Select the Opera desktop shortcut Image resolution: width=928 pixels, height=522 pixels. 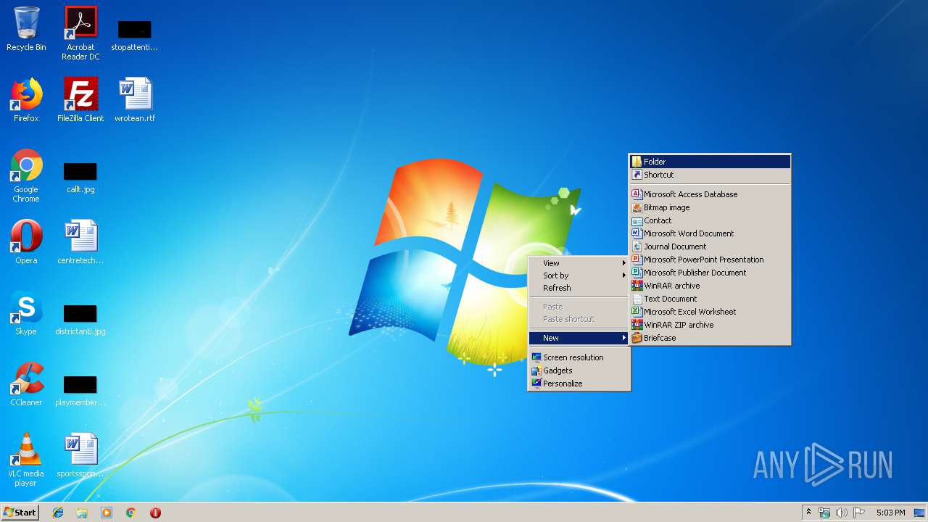[x=26, y=242]
